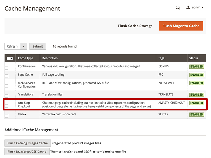Image resolution: width=211 pixels, height=158 pixels.
Task: Click Flush JavaScript/CSS Cache button
Action: (x=27, y=152)
